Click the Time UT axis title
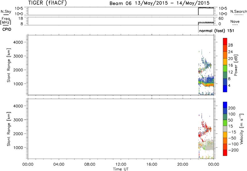Viewport: 247px width, 171px height. pos(121,169)
